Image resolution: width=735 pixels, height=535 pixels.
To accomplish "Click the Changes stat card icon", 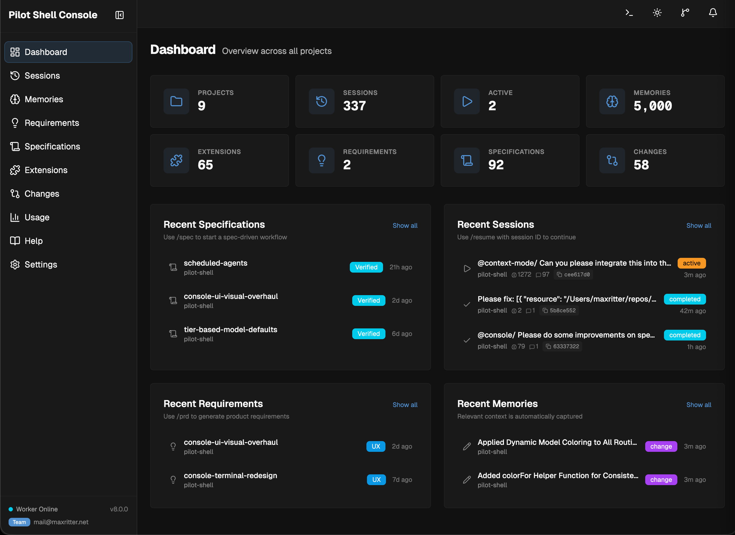I will click(612, 160).
